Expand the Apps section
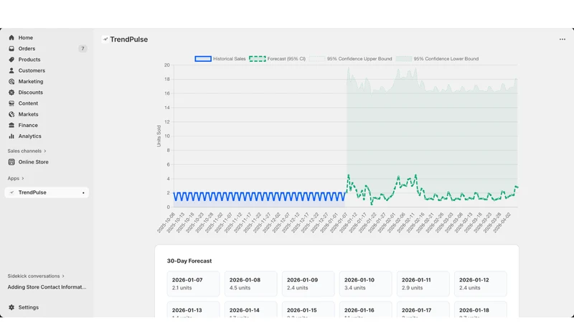Screen dimensions: 574x323 click(x=16, y=178)
